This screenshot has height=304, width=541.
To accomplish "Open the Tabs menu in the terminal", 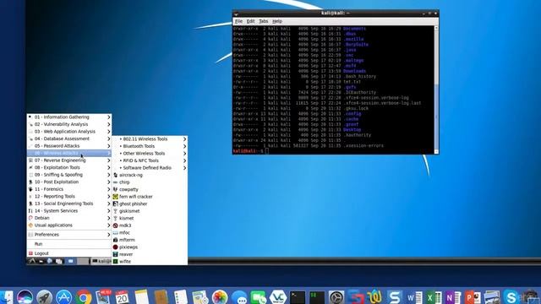I will pyautogui.click(x=263, y=21).
